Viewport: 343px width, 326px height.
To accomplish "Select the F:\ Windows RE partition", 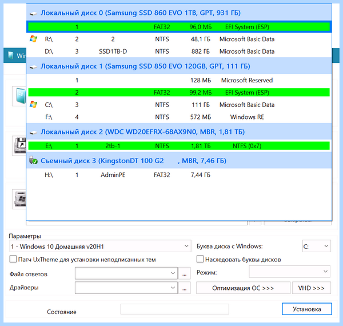I will click(x=179, y=117).
